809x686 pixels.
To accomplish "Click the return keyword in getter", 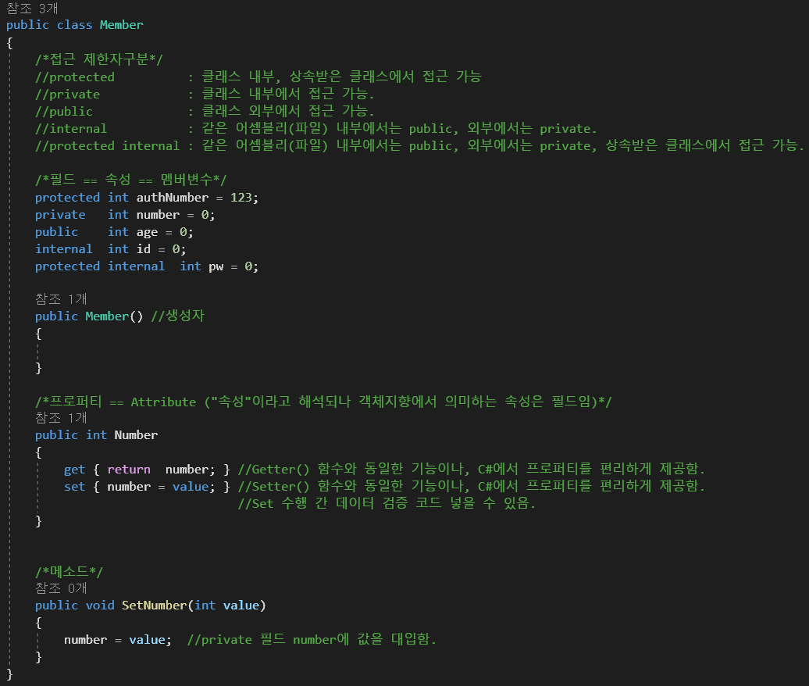I will pos(129,470).
